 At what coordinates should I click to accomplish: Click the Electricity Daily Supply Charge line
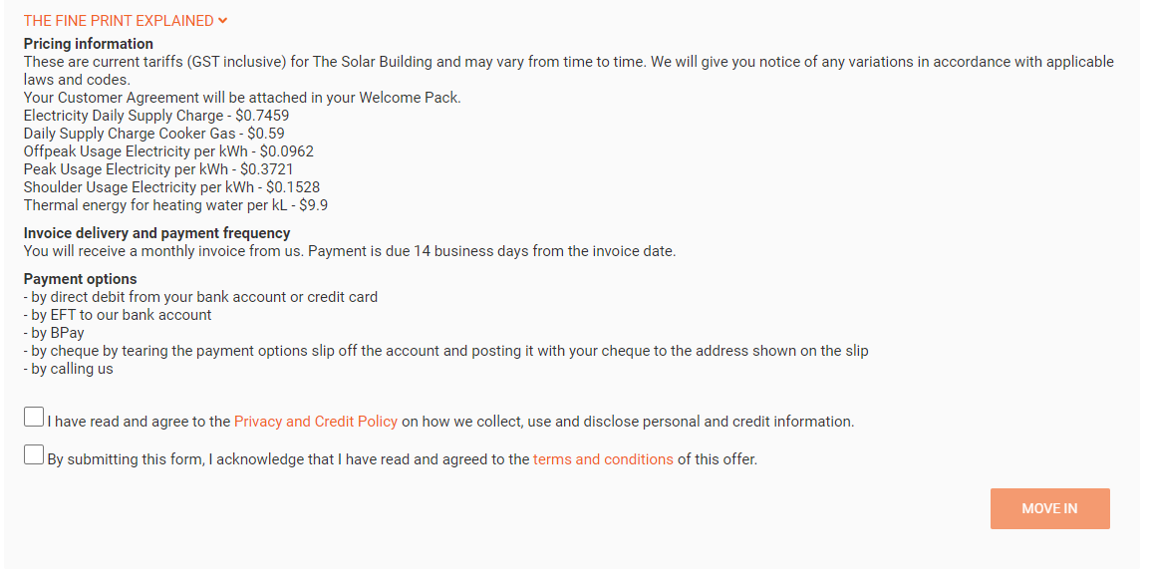tap(155, 116)
